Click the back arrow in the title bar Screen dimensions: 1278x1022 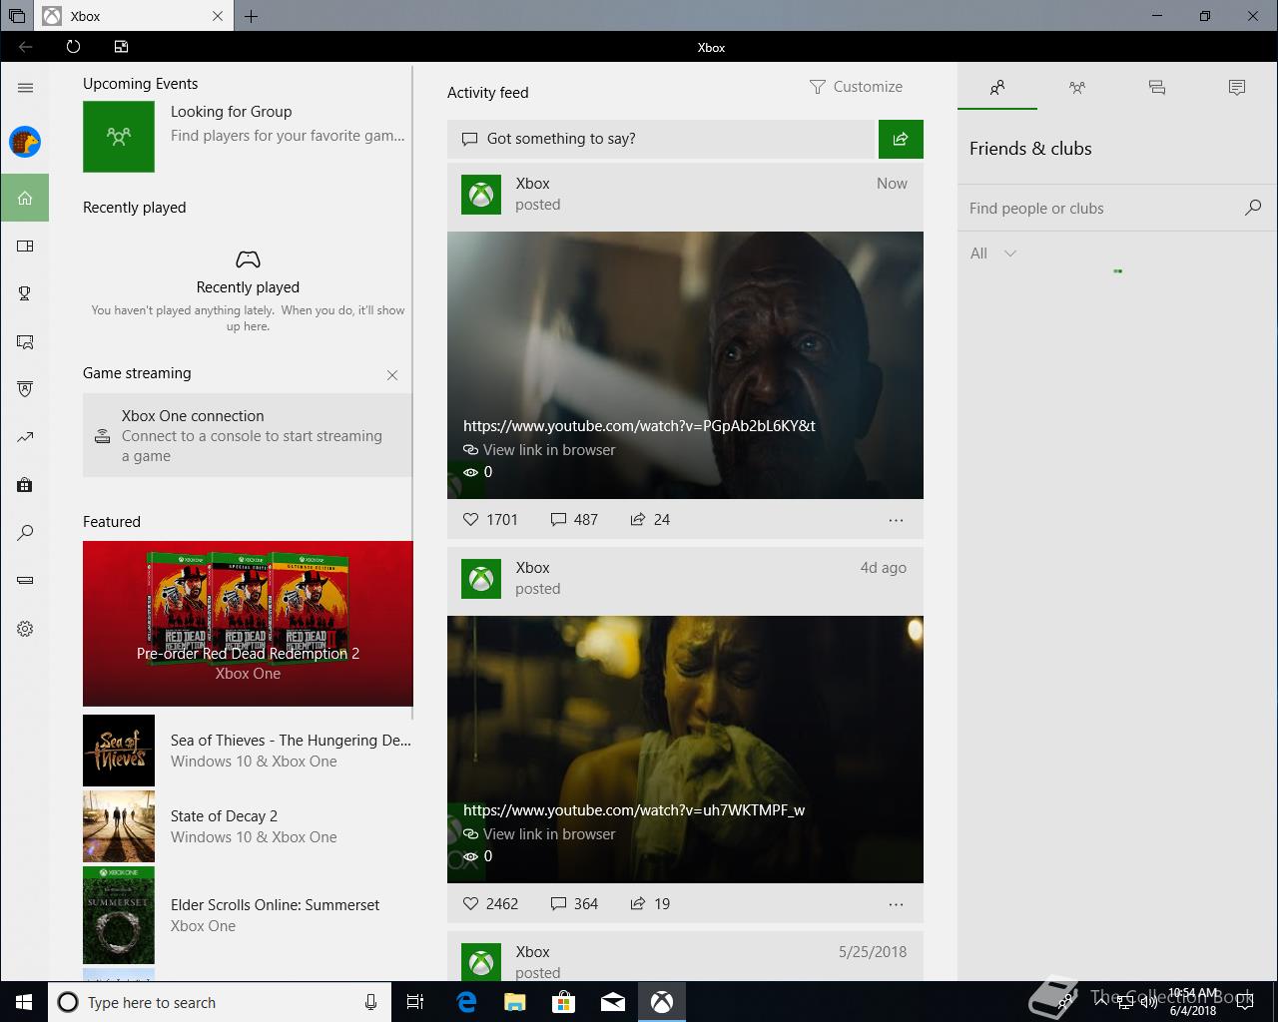(x=26, y=47)
